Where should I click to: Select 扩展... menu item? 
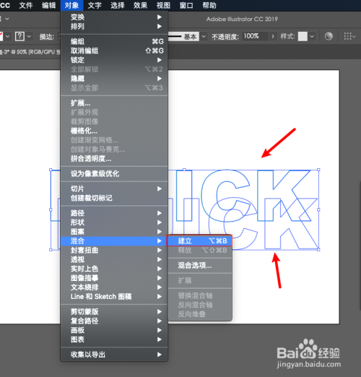114,103
